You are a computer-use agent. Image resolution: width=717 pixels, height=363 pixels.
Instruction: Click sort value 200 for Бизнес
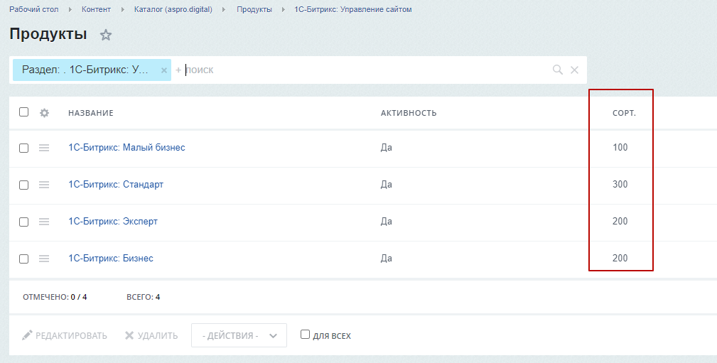(620, 259)
